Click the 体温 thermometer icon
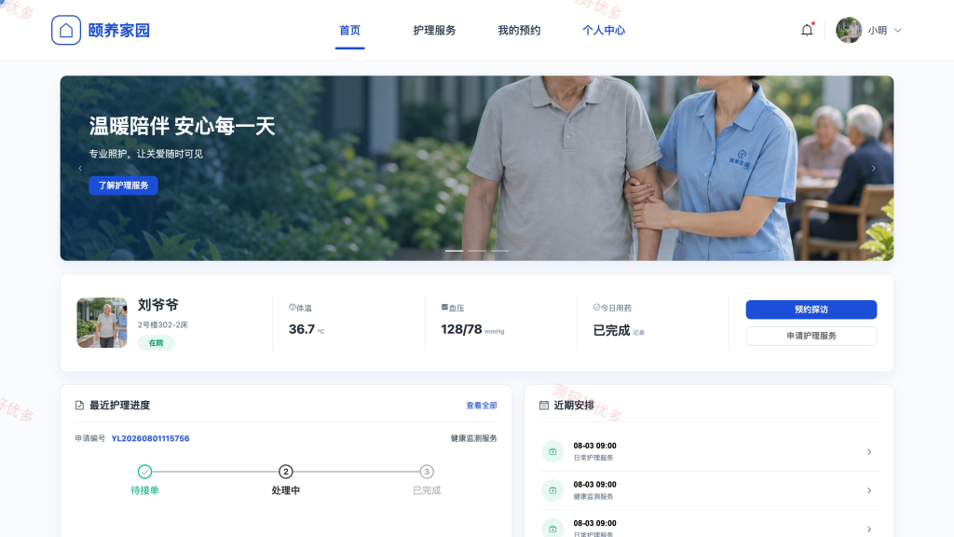This screenshot has height=537, width=954. 292,308
